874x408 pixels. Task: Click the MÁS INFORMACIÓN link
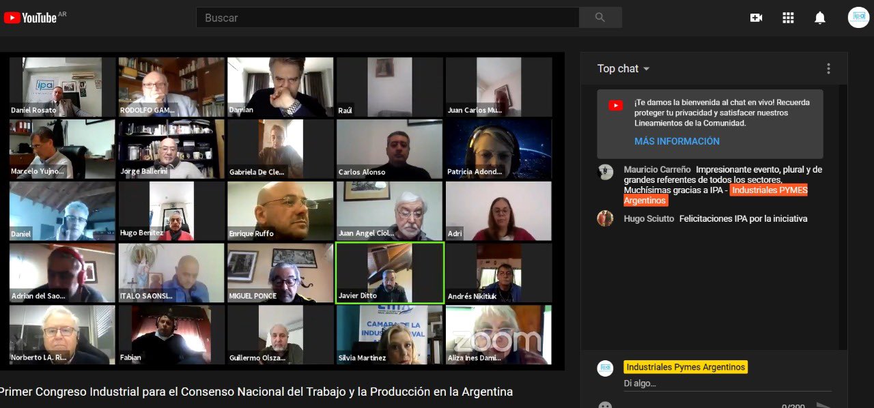pyautogui.click(x=677, y=141)
